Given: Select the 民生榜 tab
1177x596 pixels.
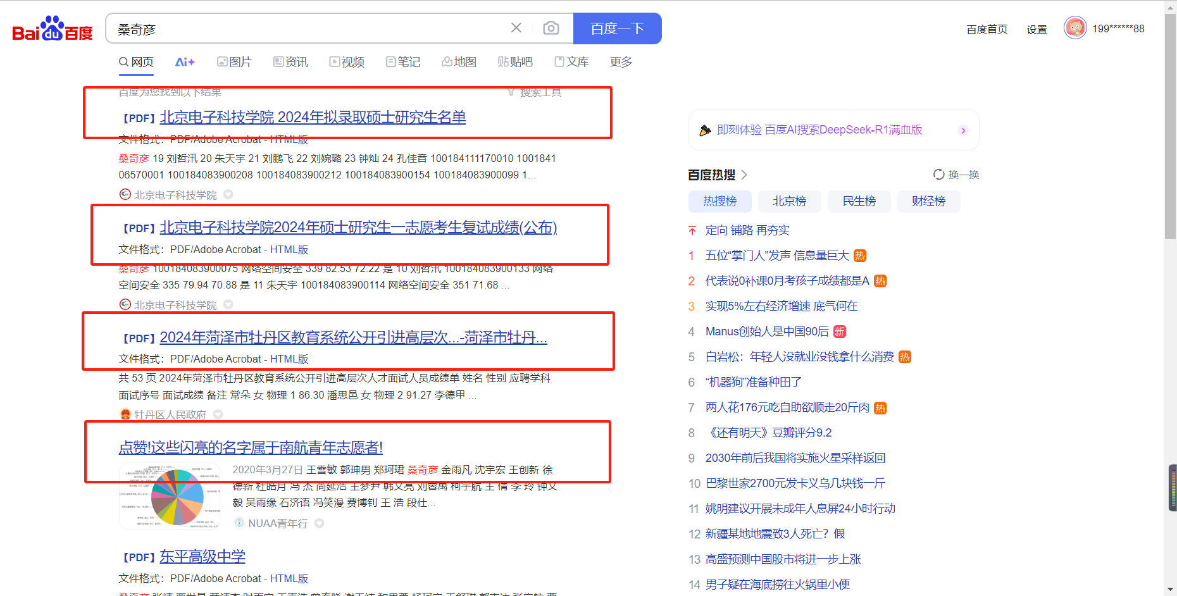Looking at the screenshot, I should click(x=859, y=201).
